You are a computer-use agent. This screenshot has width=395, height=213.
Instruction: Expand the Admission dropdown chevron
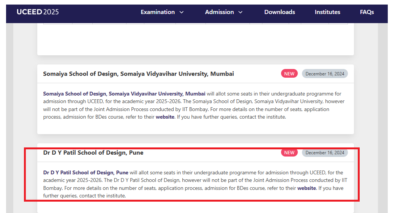click(x=240, y=12)
